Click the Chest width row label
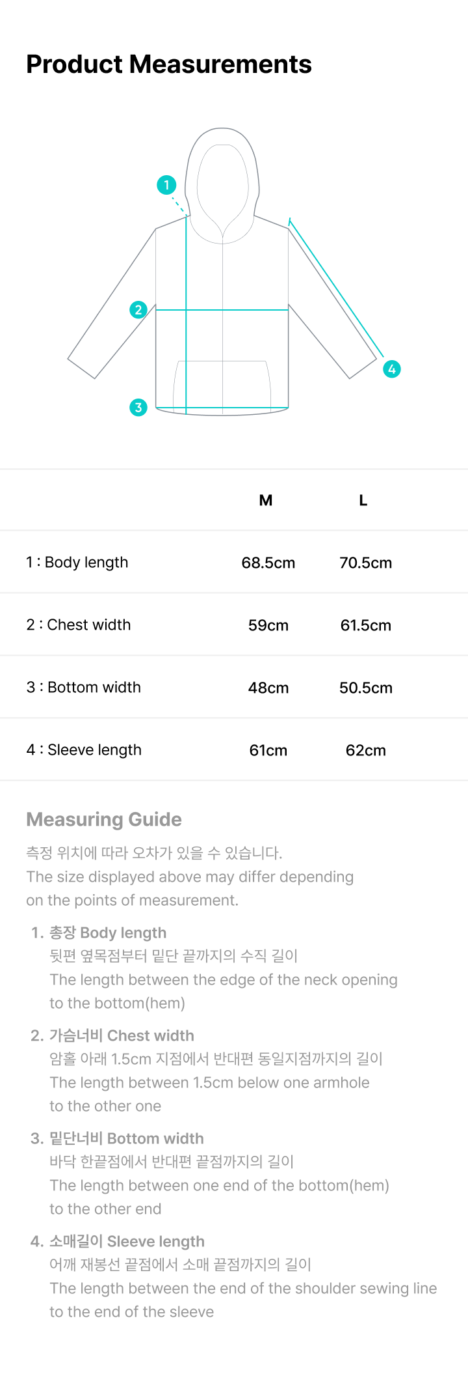Screen dimensions: 468x1376 tap(79, 625)
